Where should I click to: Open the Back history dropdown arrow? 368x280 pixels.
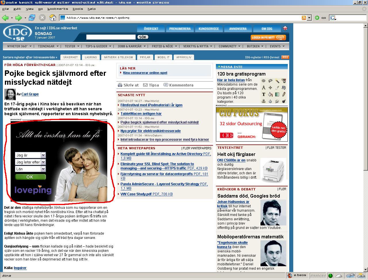point(12,18)
